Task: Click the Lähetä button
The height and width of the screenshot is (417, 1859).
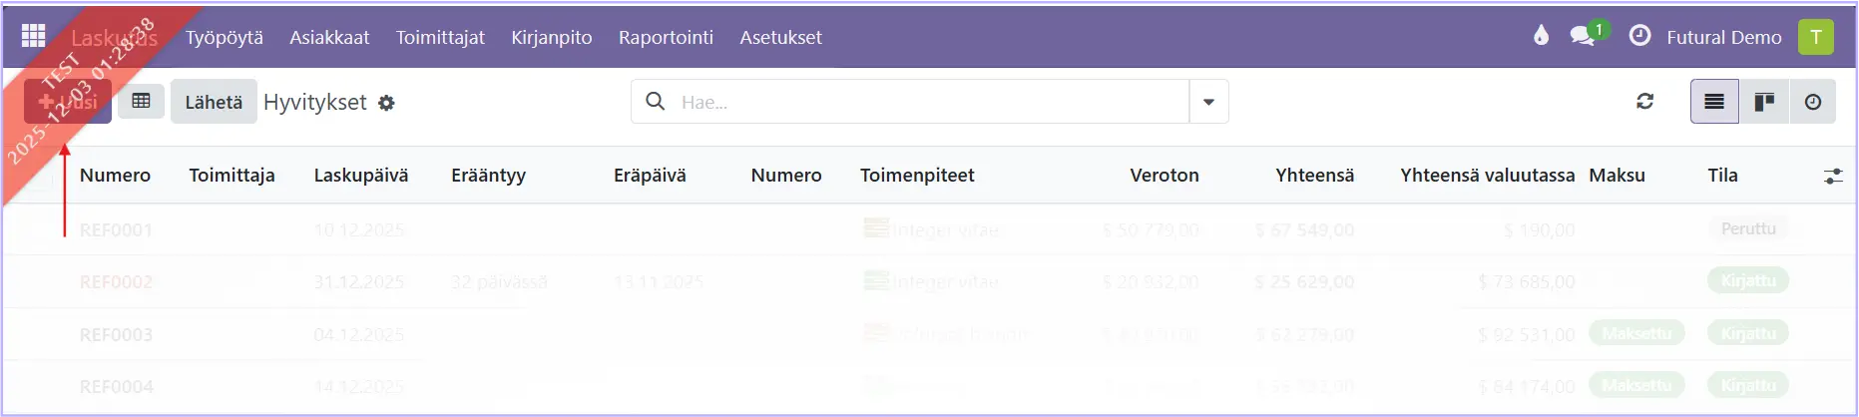Action: coord(214,102)
